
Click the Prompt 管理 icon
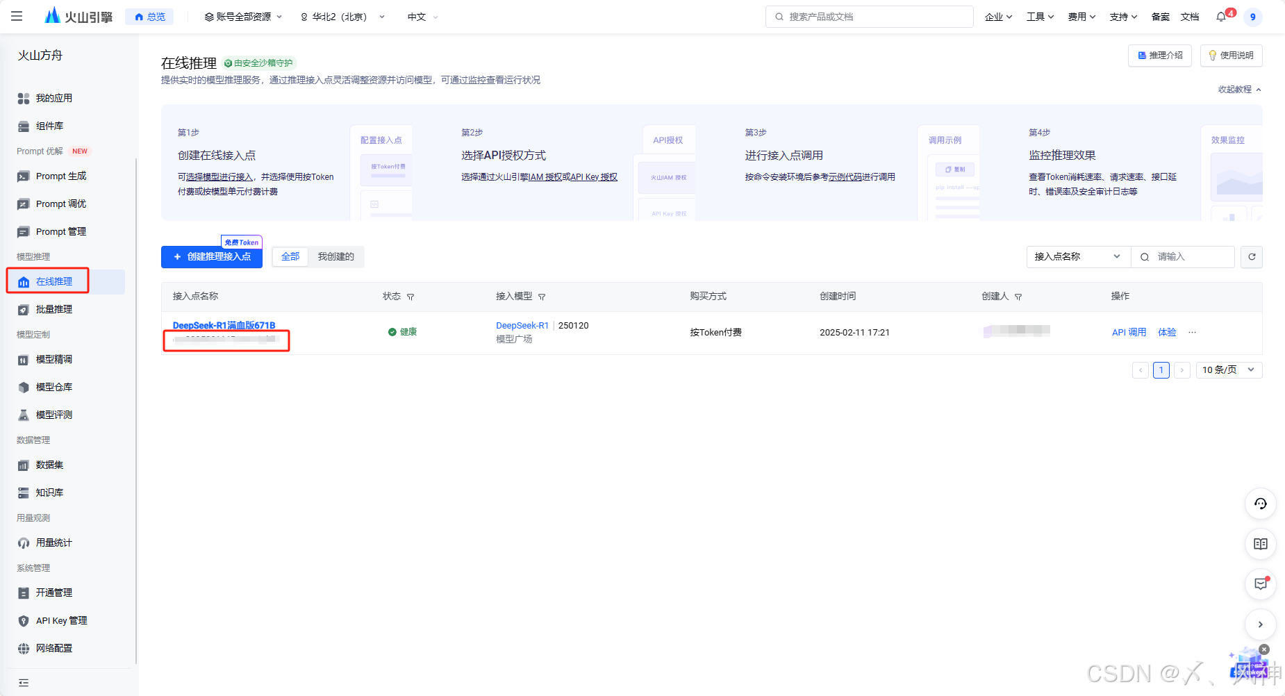[x=24, y=232]
